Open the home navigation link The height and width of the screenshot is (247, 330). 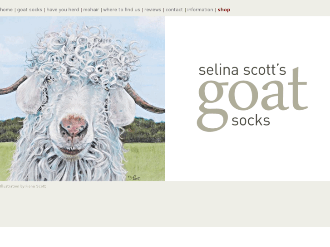[6, 10]
